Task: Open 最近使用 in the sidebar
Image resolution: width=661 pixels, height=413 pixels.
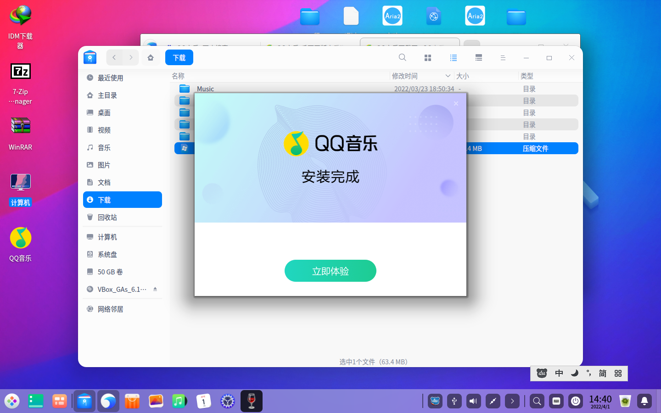Action: 123,78
